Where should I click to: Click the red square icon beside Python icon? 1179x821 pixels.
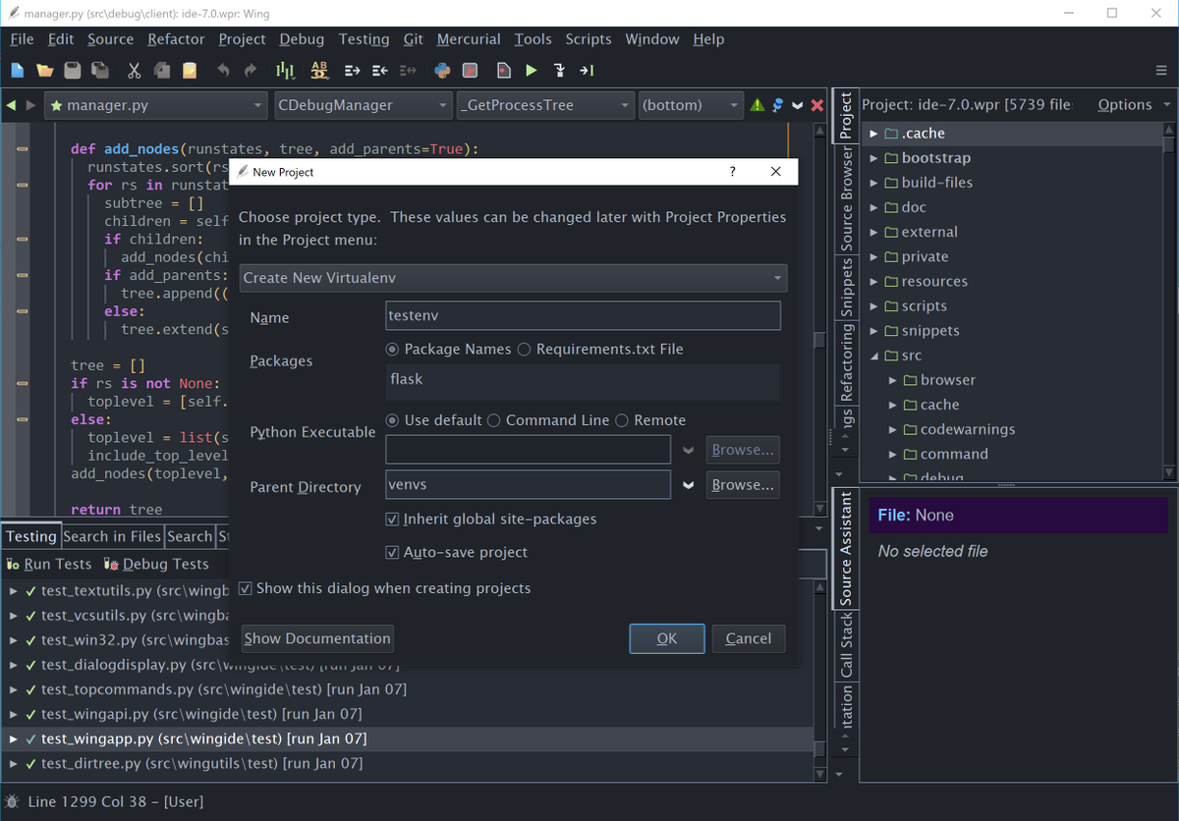pos(470,71)
